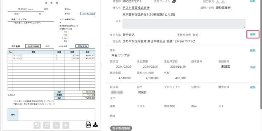Click the 課税10% 税抜 value 4,100,000
The width and height of the screenshot is (262, 131).
coord(152,78)
